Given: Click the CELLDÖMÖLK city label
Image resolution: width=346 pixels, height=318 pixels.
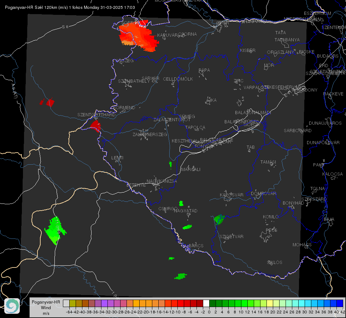Looking at the screenshot, I should click(x=178, y=79).
